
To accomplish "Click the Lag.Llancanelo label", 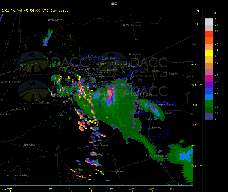I will (16, 175).
